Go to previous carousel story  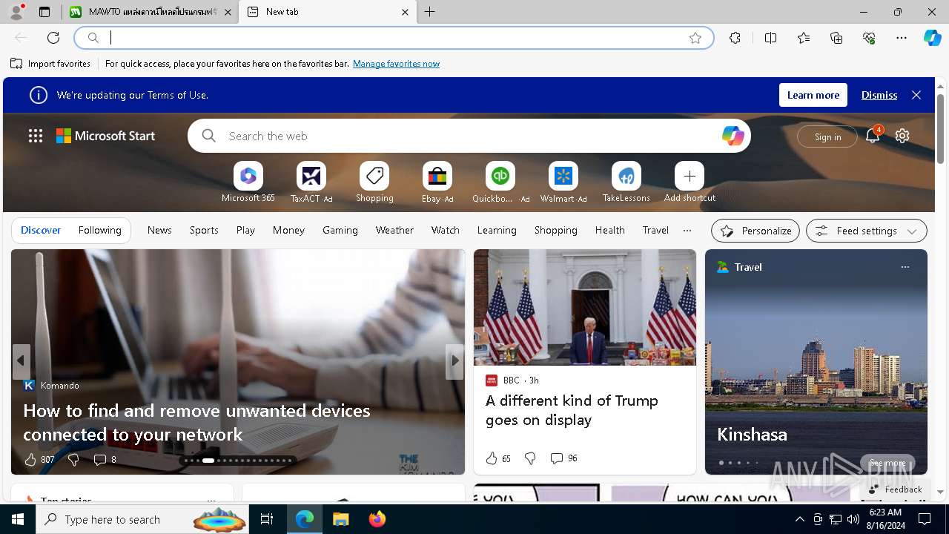click(21, 361)
